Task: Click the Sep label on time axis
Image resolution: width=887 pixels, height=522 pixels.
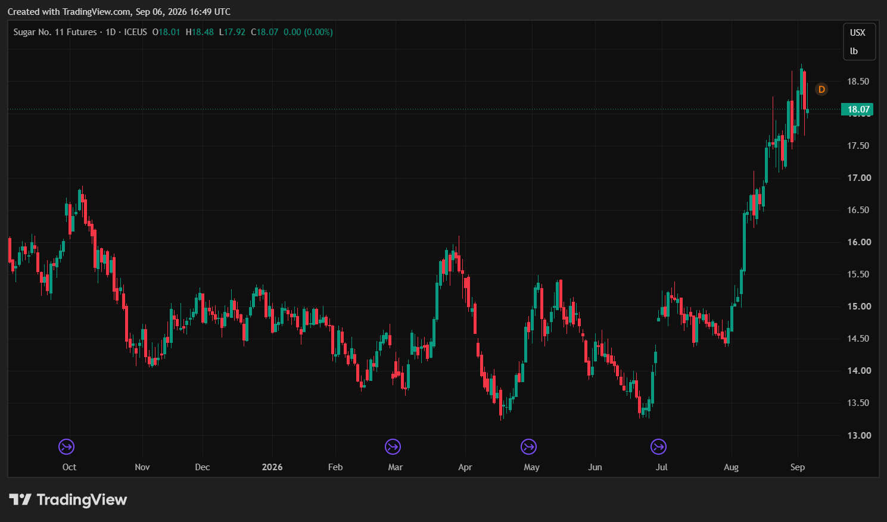Action: [798, 467]
